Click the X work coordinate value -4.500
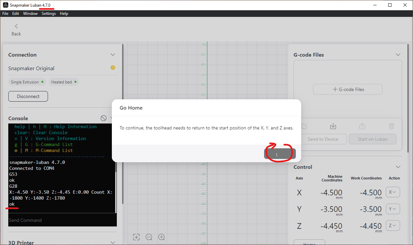This screenshot has height=245, width=413. tap(370, 193)
